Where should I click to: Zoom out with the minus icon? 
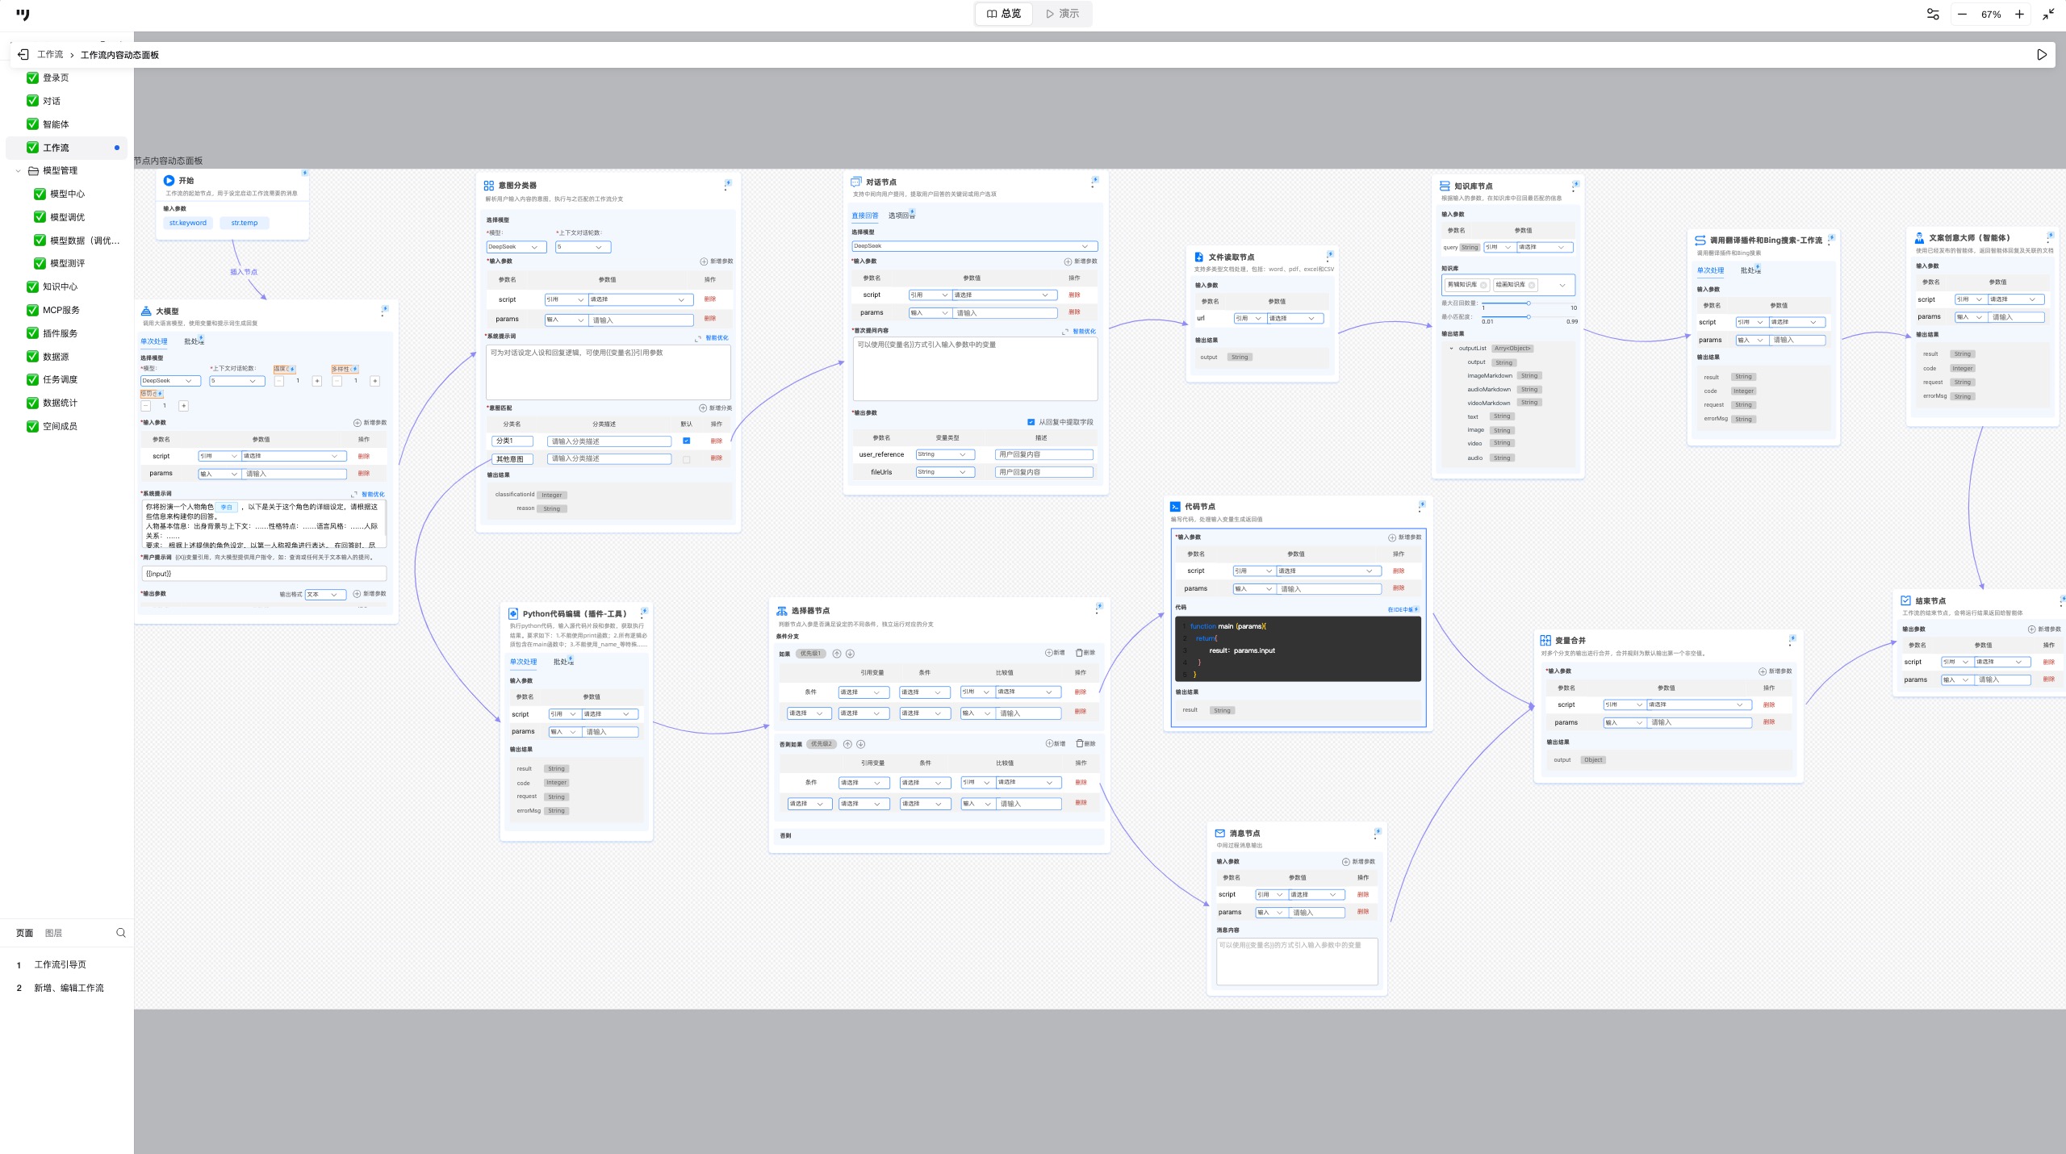[1962, 14]
